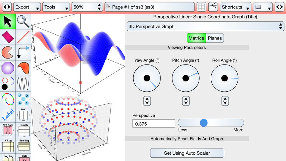Click the Pitch Angle dial
Screen dimensions: 286x161
[186, 78]
